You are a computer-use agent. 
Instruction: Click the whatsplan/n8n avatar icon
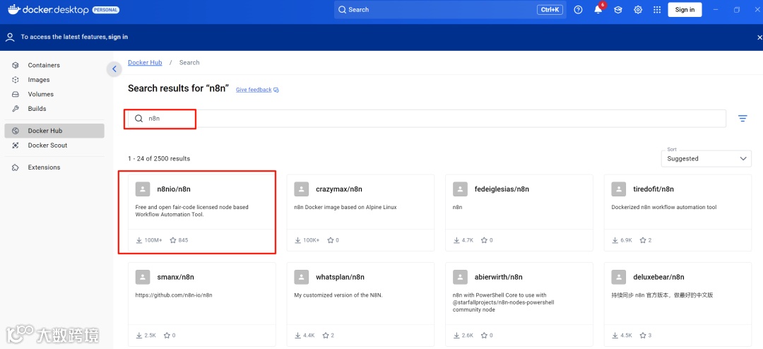(302, 278)
